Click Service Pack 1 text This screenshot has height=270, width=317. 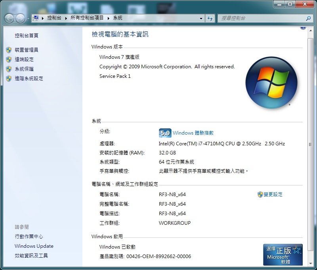(x=115, y=76)
